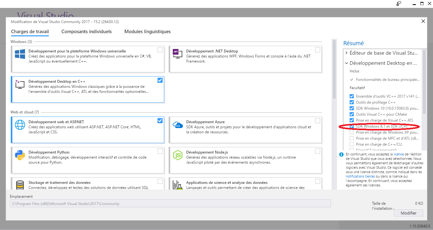The height and width of the screenshot is (230, 433).
Task: Click the feedback icon in the title bar
Action: click(x=399, y=3)
